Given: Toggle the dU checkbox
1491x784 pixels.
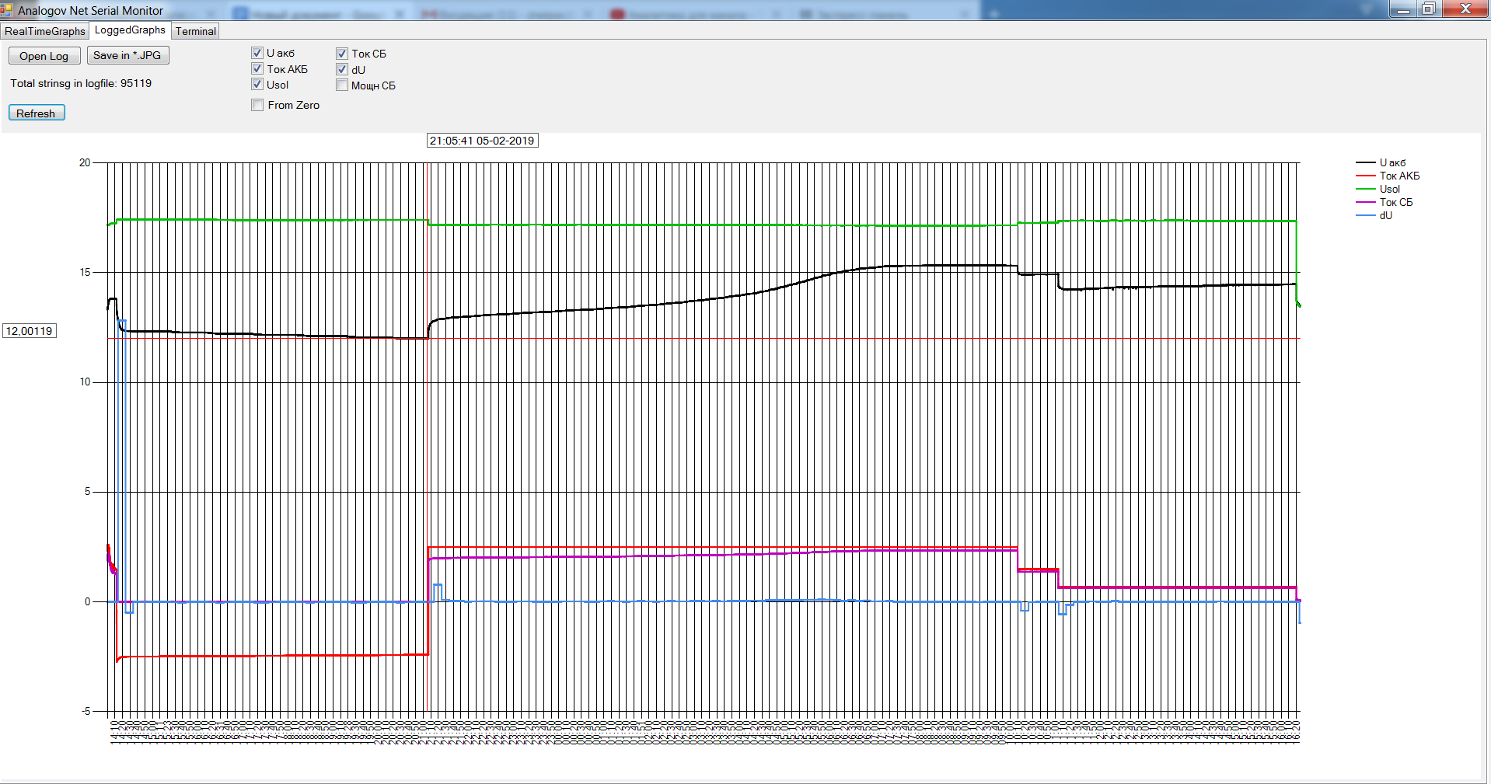Looking at the screenshot, I should click(342, 70).
